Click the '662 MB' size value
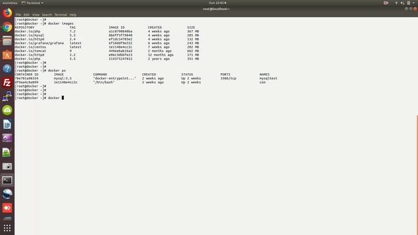Screen dimensions: 418x235 (x=193, y=51)
